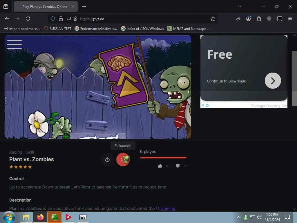Screen dimensions: 297x223
Task: Close the Play Plant vs Zombies Online tab
Action: tap(73, 6)
